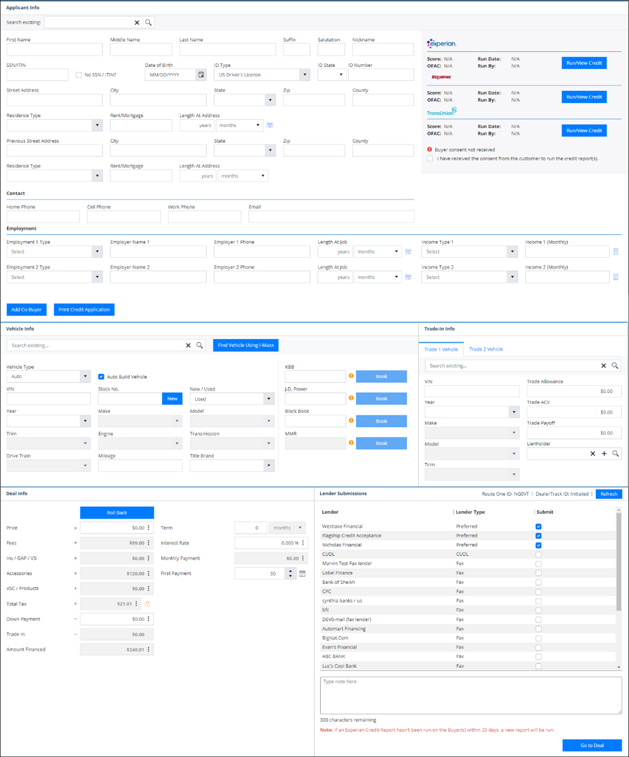629x757 pixels.
Task: Search existing trade-in vehicles with magnifier
Action: tap(616, 365)
